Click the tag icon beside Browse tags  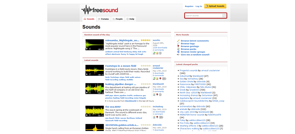(178, 43)
